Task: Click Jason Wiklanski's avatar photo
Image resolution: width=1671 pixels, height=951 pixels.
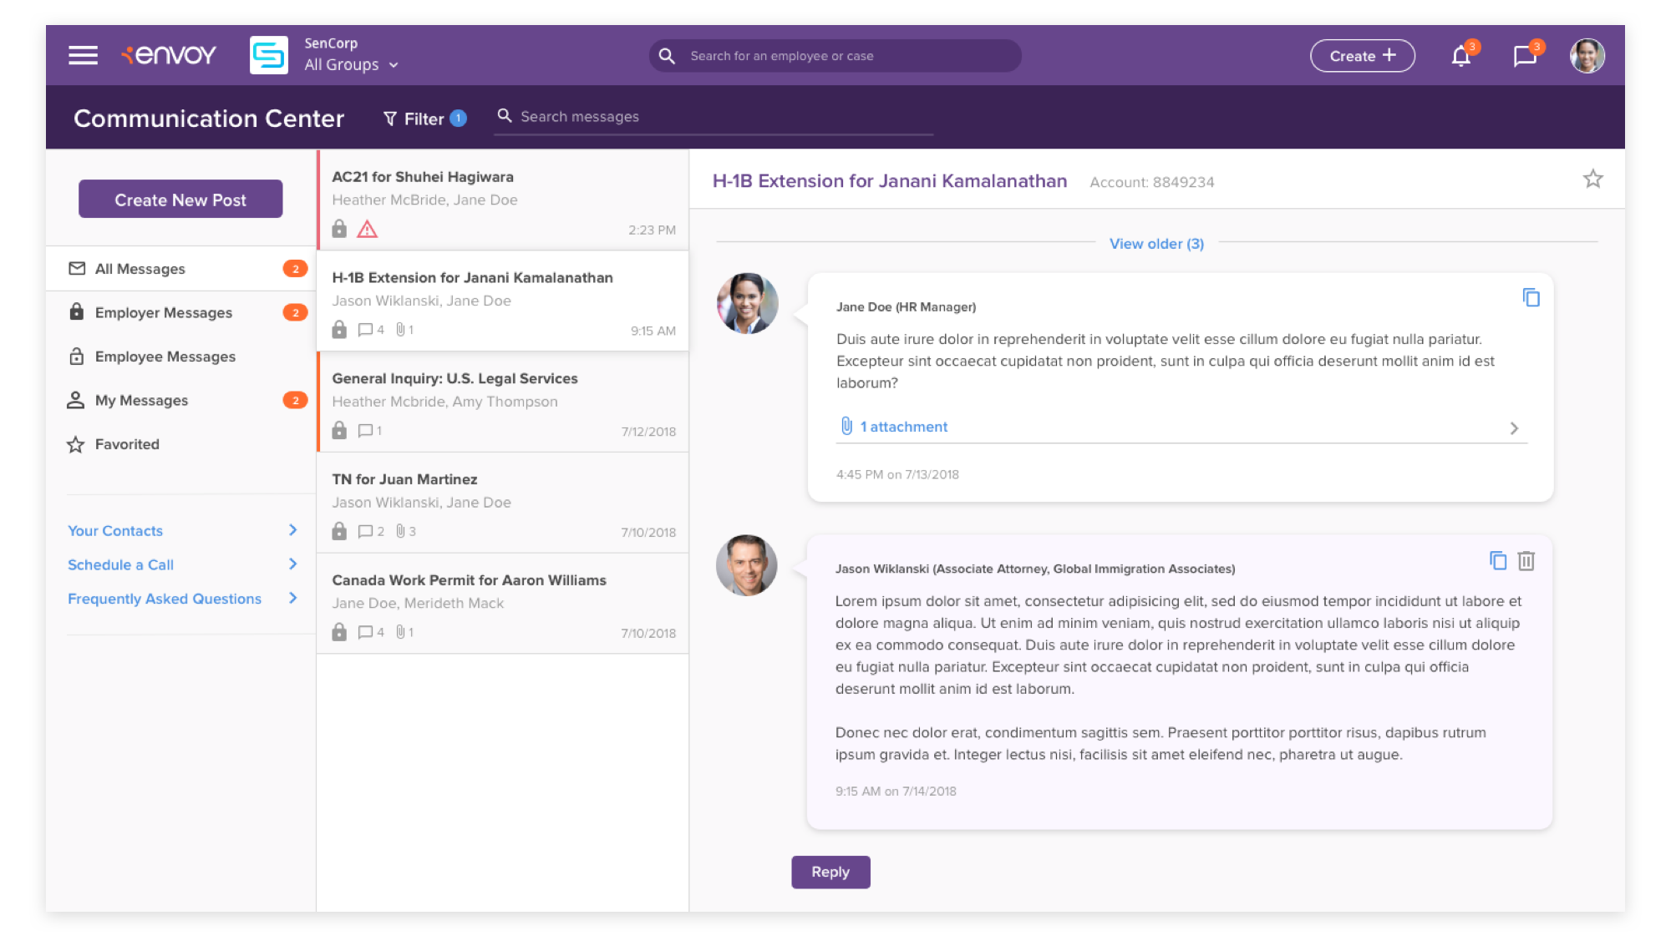Action: click(x=747, y=565)
